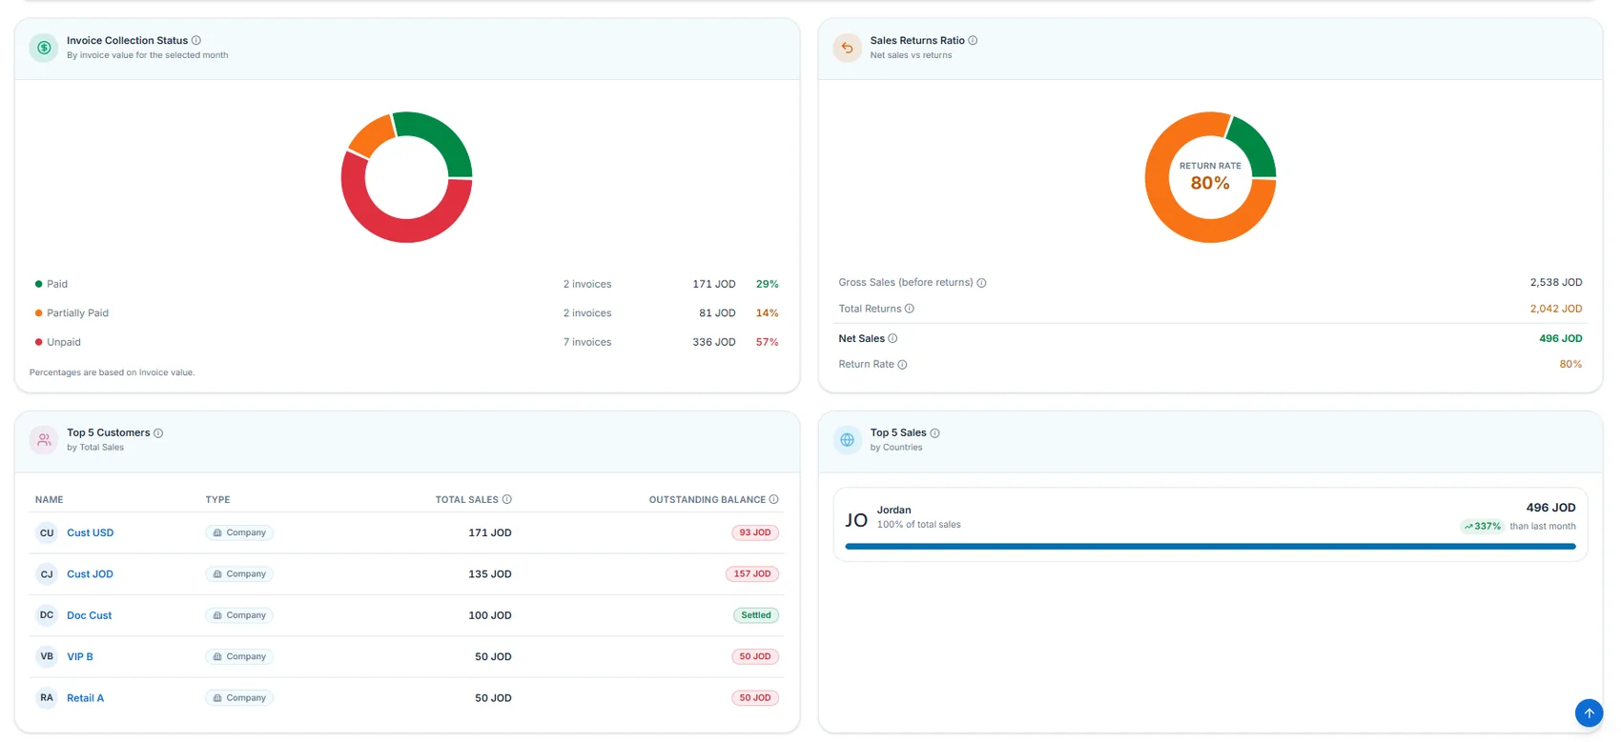
Task: Click the Company badge in VIP B row
Action: pyautogui.click(x=239, y=656)
